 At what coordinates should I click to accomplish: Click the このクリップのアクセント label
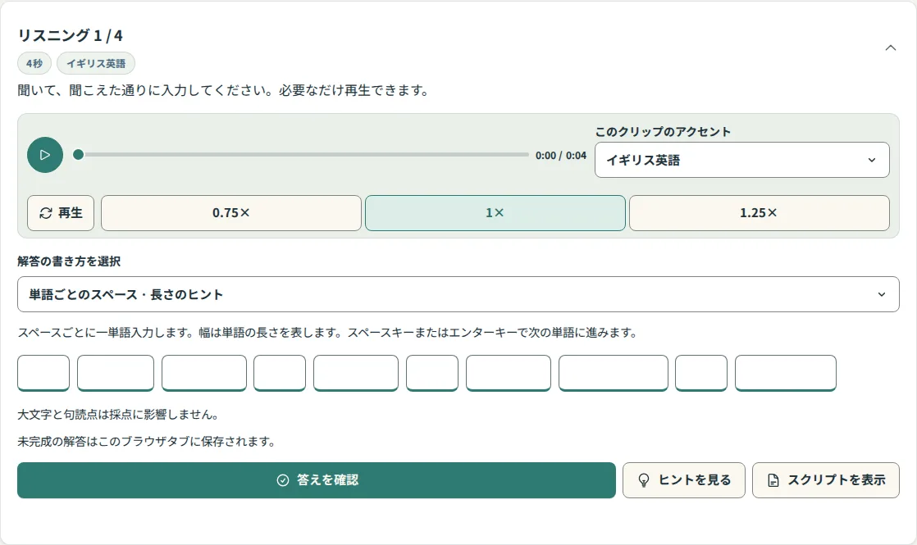(664, 131)
